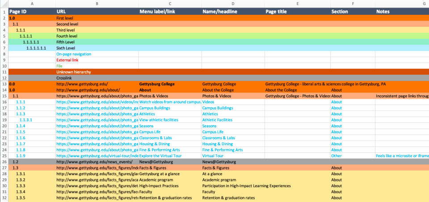The image size is (429, 202).
Task: Click the 'Seasons' headline cell
Action: pyautogui.click(x=233, y=126)
